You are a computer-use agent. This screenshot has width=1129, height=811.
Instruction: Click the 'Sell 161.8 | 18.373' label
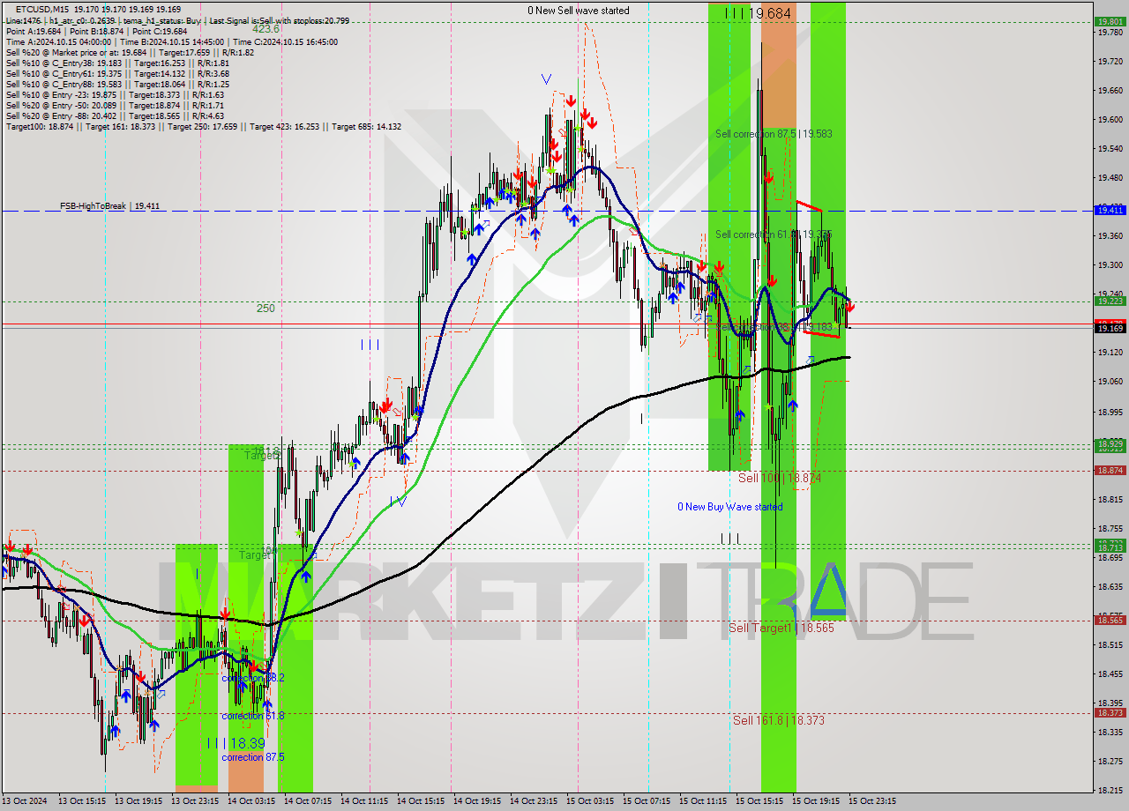(779, 720)
